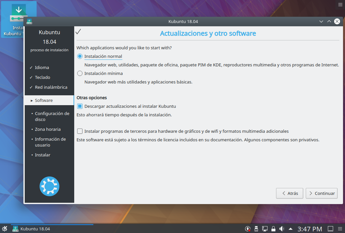345x233 pixels.
Task: Click the Red inalámbrica step in sidebar
Action: coord(51,87)
